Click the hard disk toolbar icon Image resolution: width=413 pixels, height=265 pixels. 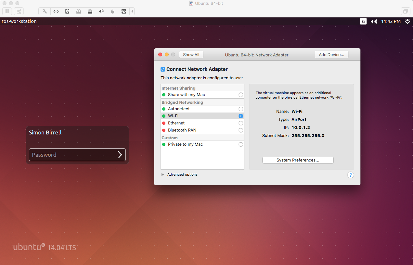[67, 11]
